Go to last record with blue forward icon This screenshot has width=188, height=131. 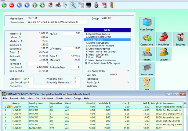[27, 5]
